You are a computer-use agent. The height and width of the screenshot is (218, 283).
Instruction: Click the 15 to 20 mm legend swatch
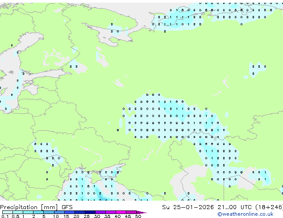tap(70, 212)
